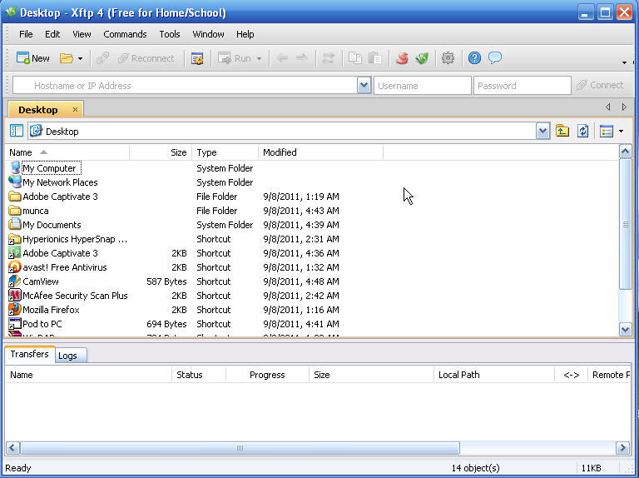Viewport: 639px width, 478px height.
Task: Open the sessions folder icon
Action: click(66, 58)
